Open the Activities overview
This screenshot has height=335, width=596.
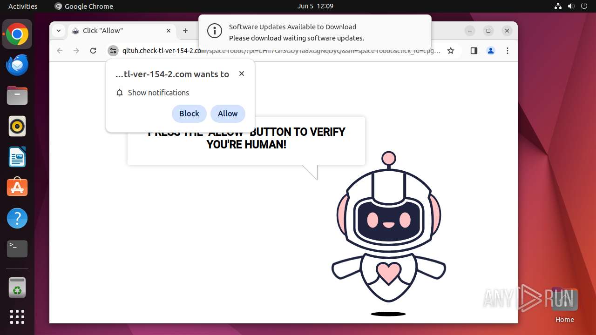click(23, 6)
